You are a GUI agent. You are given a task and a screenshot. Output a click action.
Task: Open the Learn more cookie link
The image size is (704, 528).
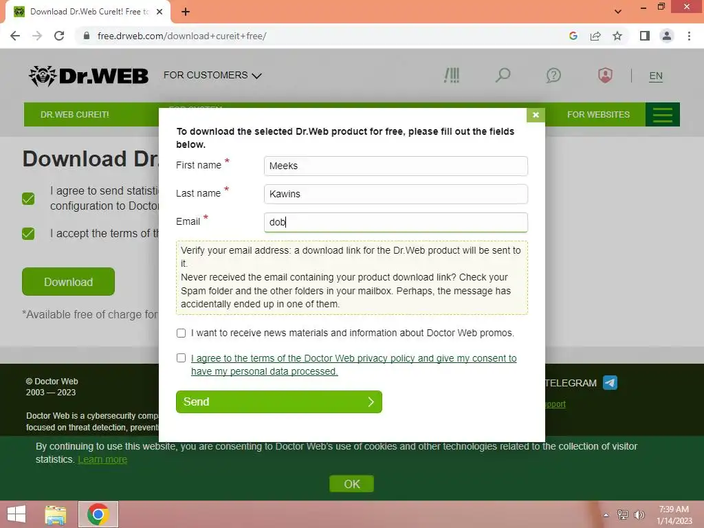(x=102, y=459)
